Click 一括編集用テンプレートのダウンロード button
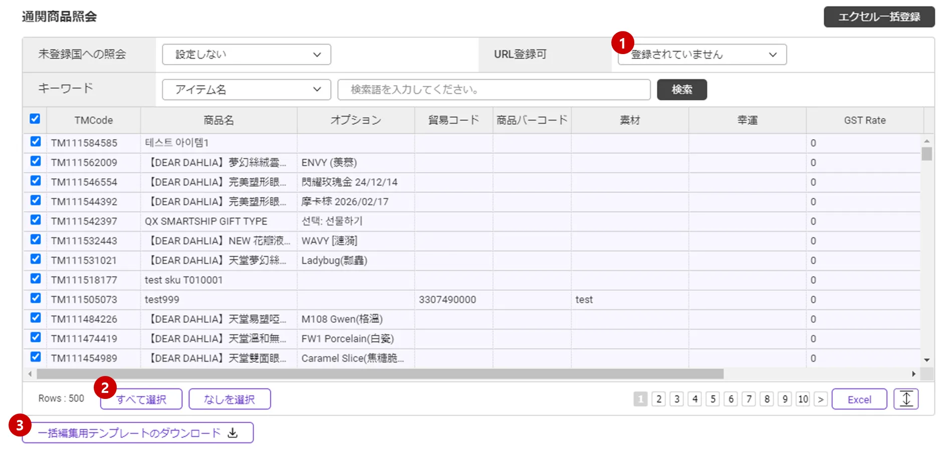The image size is (950, 451). point(138,433)
